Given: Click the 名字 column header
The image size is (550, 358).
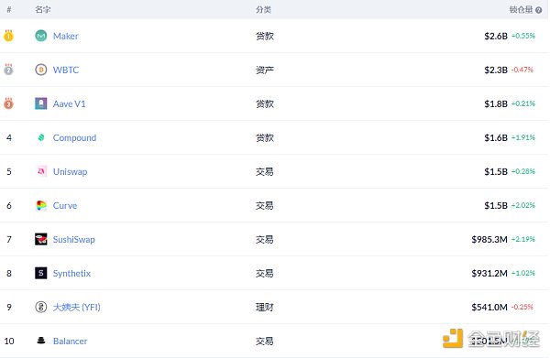Looking at the screenshot, I should 43,10.
